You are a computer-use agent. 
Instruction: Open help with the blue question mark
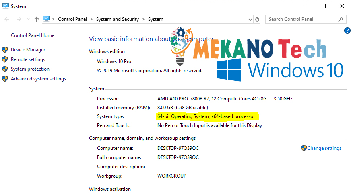(347, 31)
